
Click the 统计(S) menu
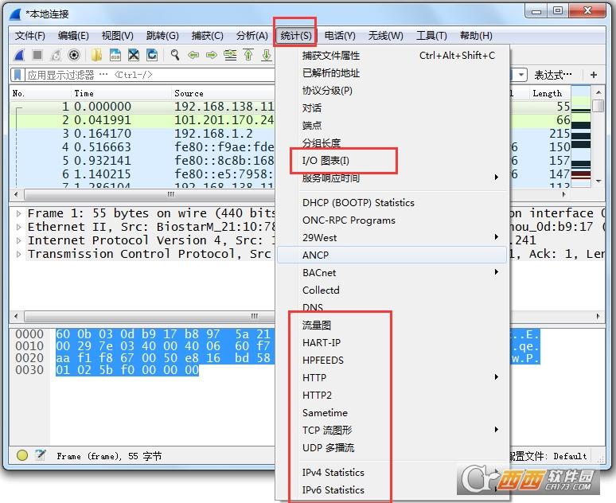point(296,36)
